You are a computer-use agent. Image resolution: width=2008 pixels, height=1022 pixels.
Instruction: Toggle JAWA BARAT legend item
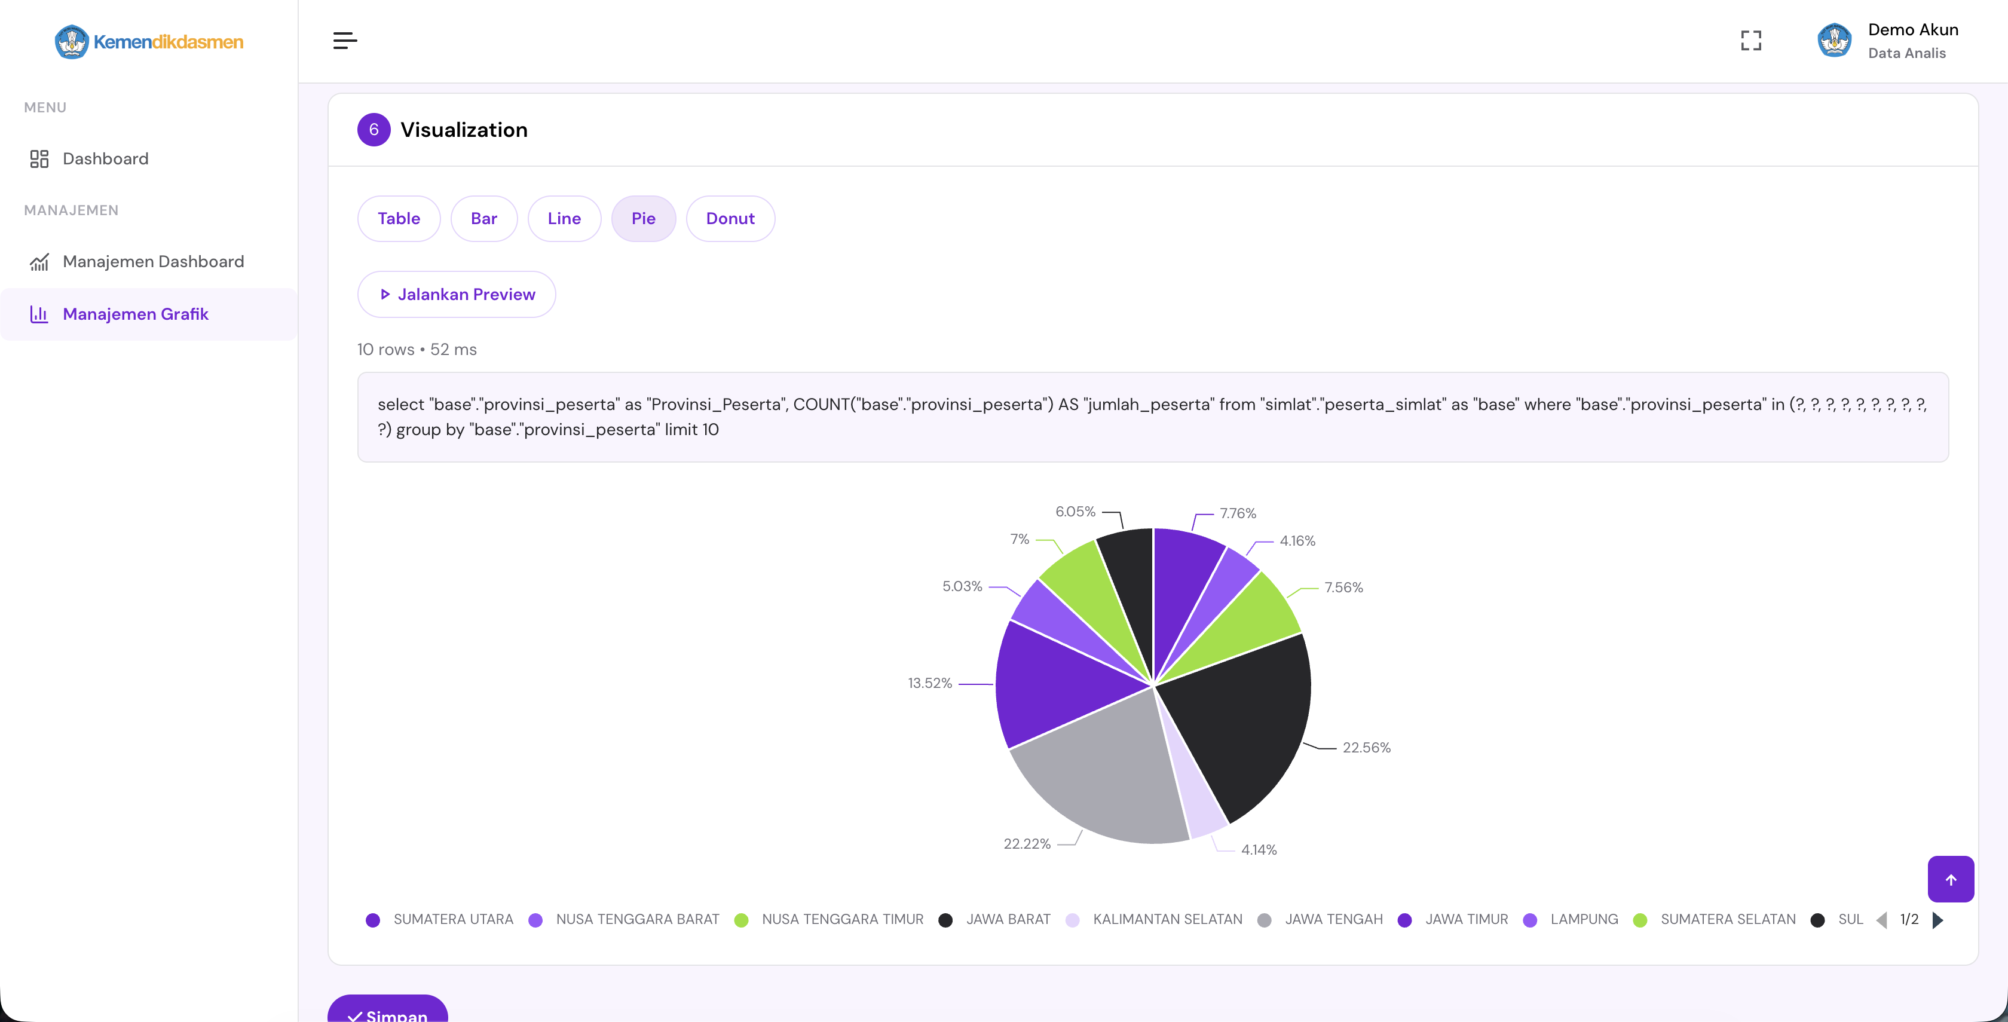[994, 920]
